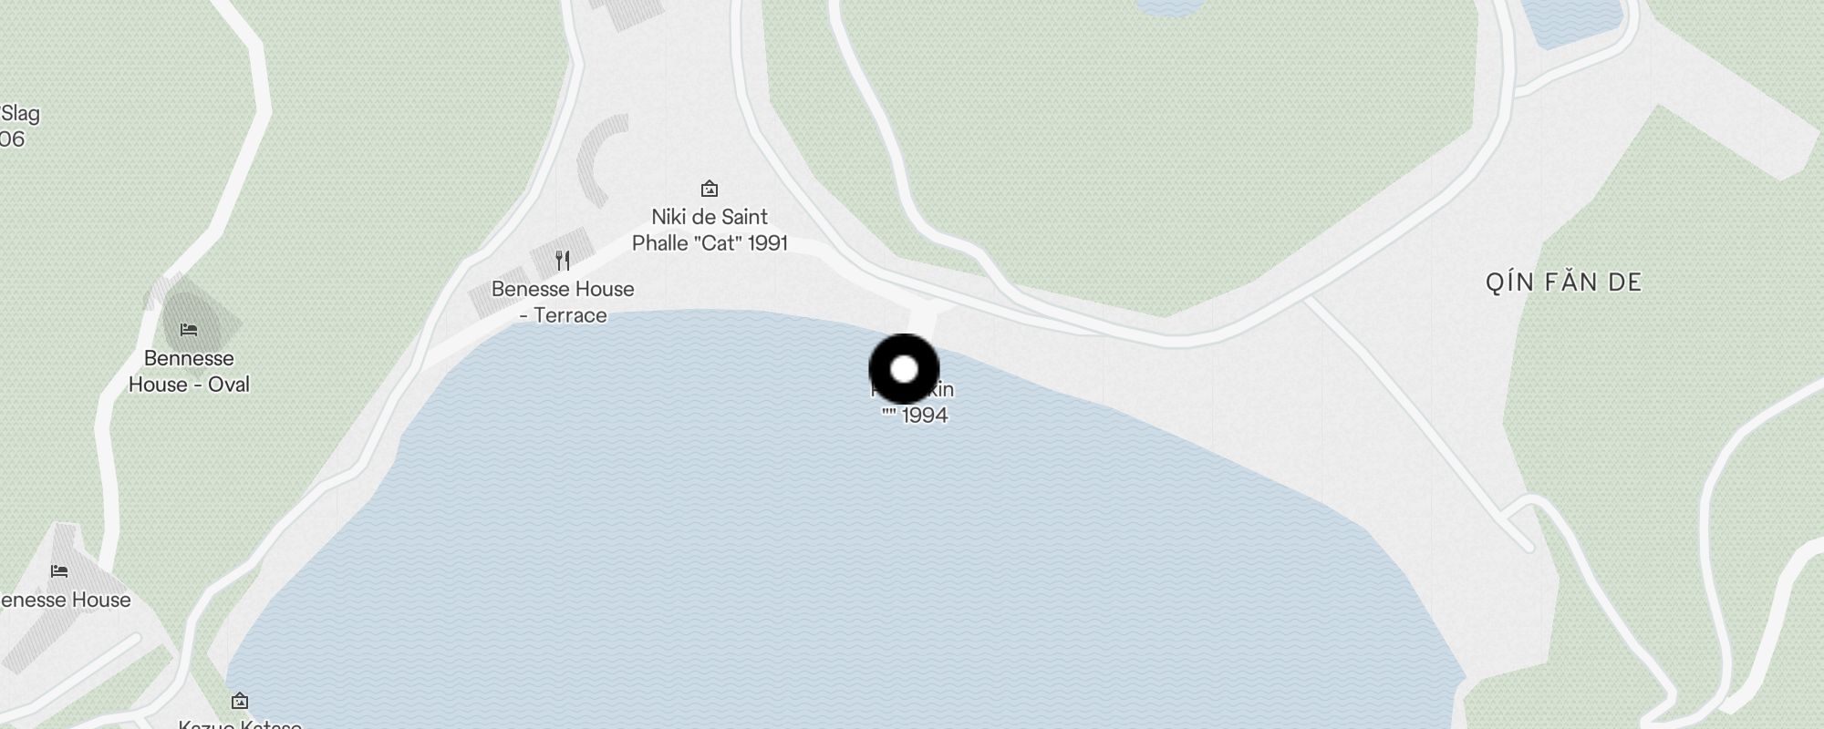Click the curved striped building near the Cat sculpture

pyautogui.click(x=602, y=159)
